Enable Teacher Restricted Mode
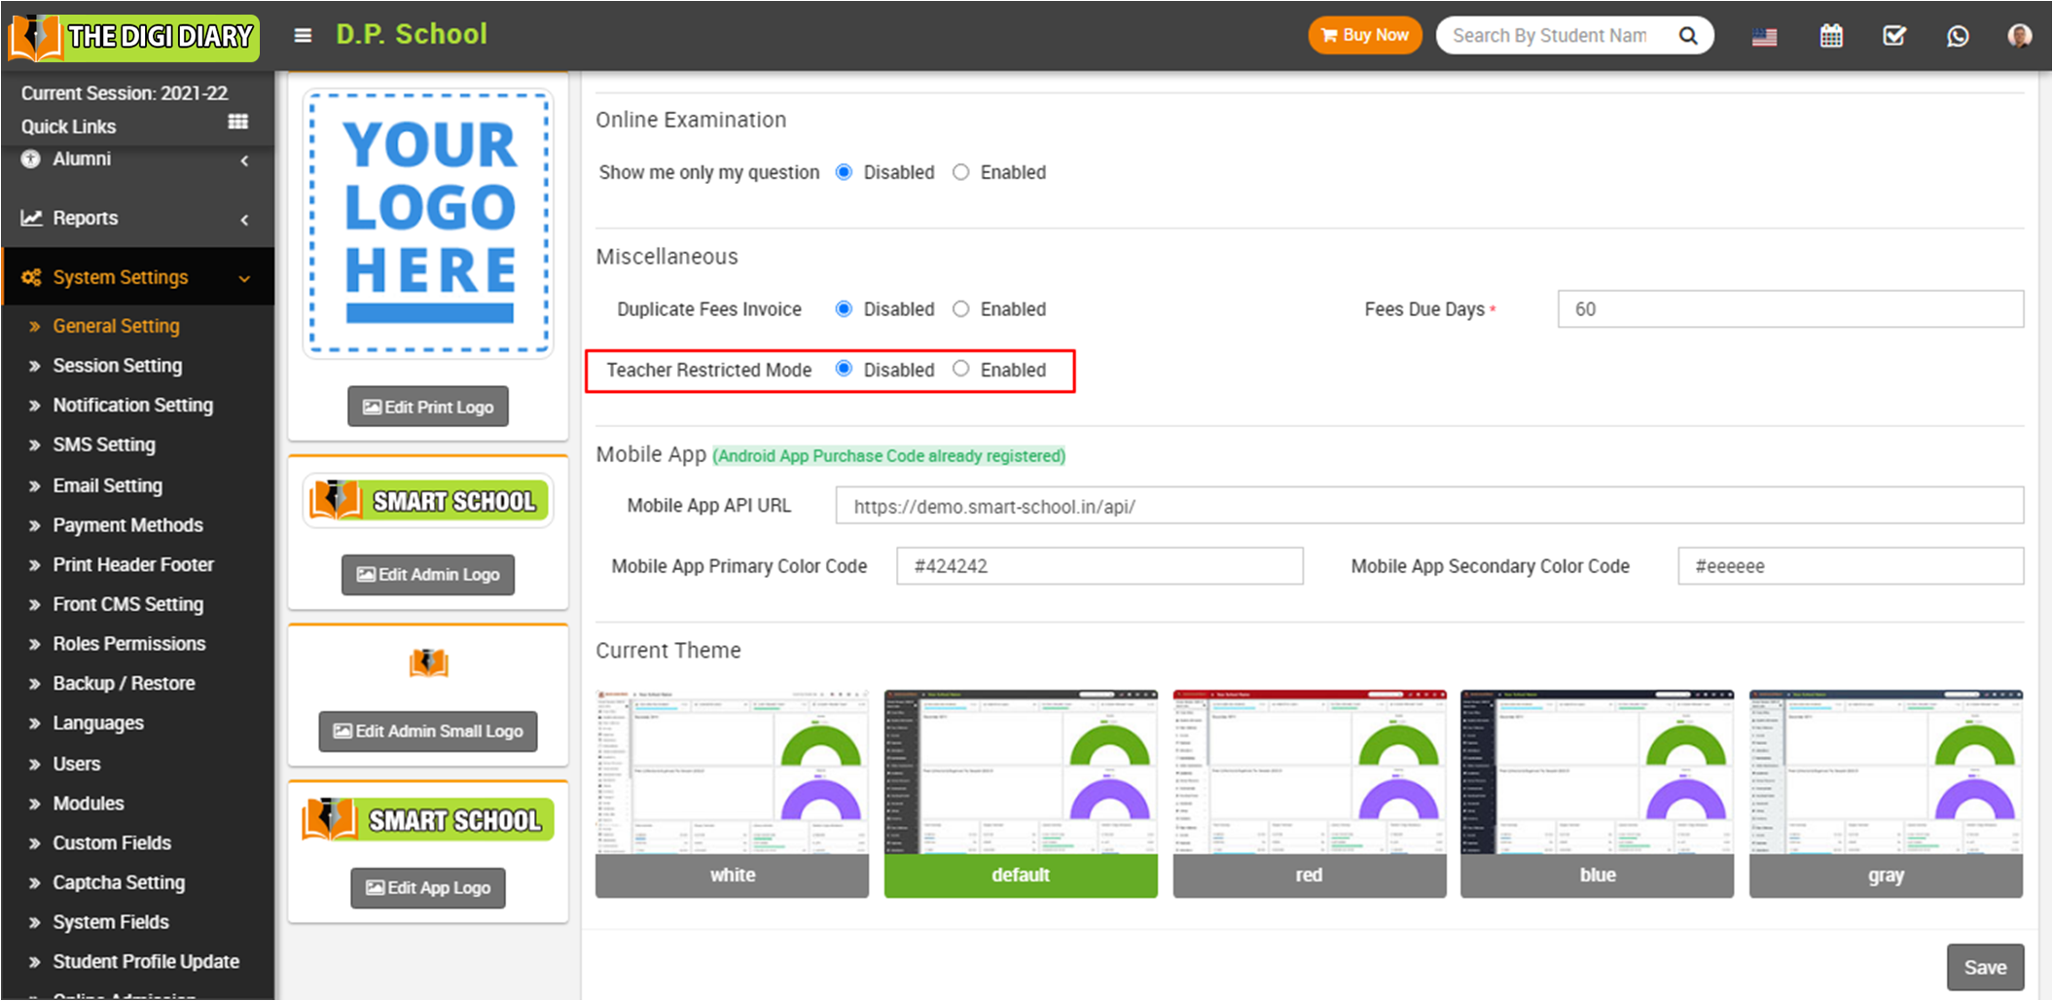The height and width of the screenshot is (1001, 2053). tap(961, 369)
